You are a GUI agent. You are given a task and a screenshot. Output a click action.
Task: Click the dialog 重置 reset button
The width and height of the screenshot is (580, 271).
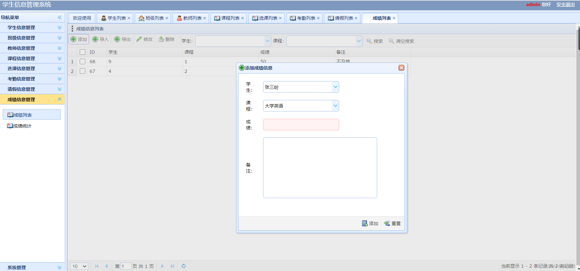(392, 223)
